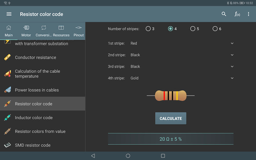Tap the Inductor color code icon
The height and width of the screenshot is (160, 256).
click(7, 117)
